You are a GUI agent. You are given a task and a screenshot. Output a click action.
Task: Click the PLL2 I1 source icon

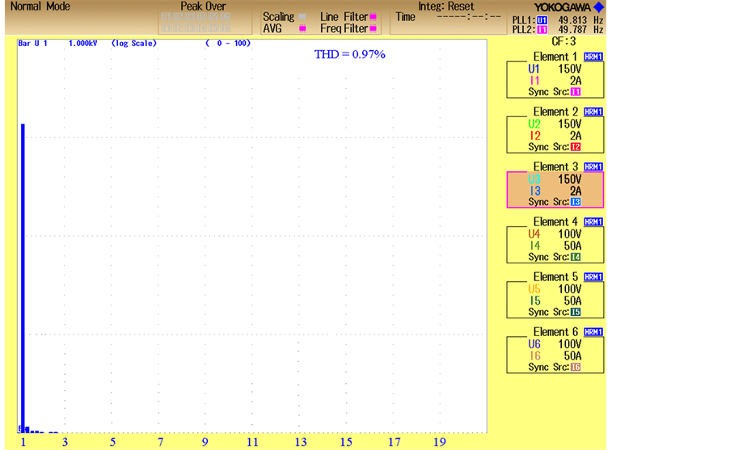point(542,29)
